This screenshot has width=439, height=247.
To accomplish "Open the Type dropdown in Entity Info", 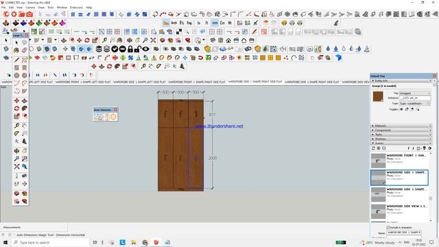I will tap(415, 104).
